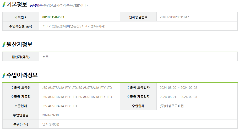Screen dimensions: 240x131
Task: Click the slash icon beside 수입이력정보 heading
Action: (x=4, y=75)
